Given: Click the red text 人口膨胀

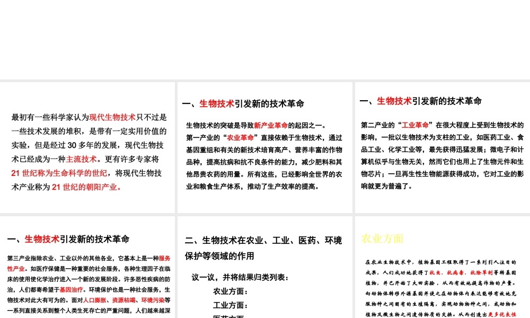Looking at the screenshot, I should (x=95, y=300).
